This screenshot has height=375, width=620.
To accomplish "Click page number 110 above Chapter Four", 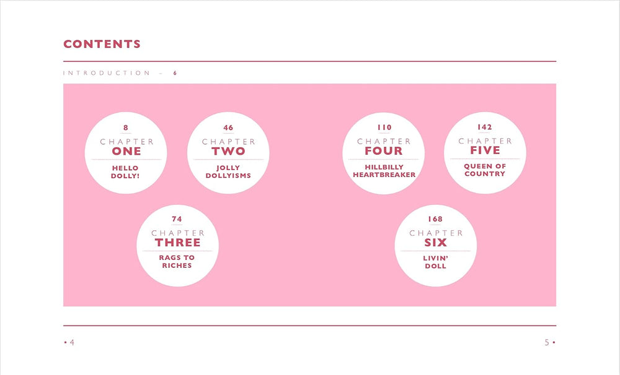I will [384, 127].
